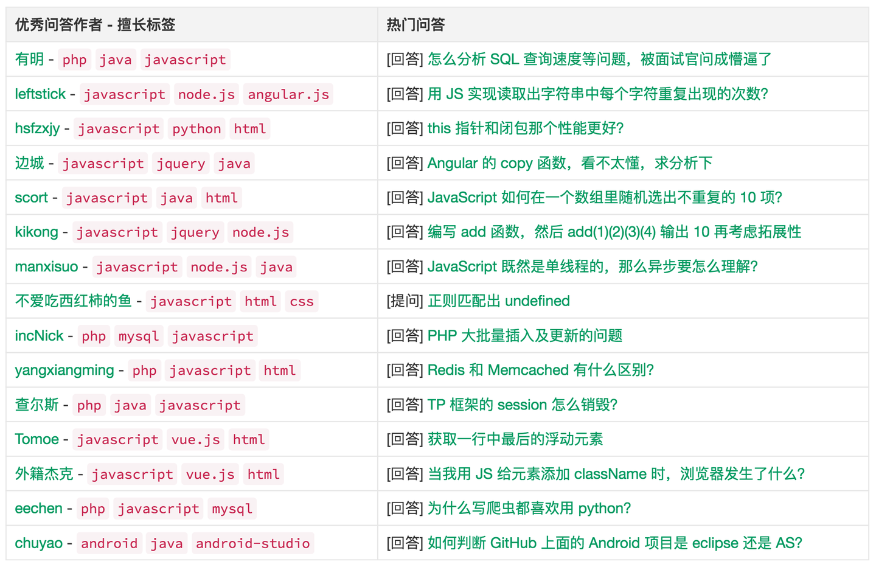Click vue.js tag in Tomoe row

coord(195,440)
